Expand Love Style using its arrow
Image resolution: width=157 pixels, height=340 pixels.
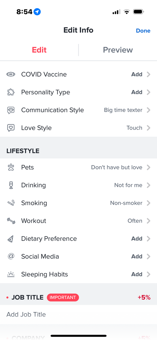point(149,128)
